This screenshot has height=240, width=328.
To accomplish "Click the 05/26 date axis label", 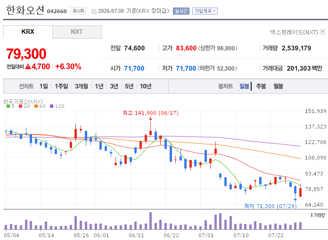I will click(x=81, y=235).
